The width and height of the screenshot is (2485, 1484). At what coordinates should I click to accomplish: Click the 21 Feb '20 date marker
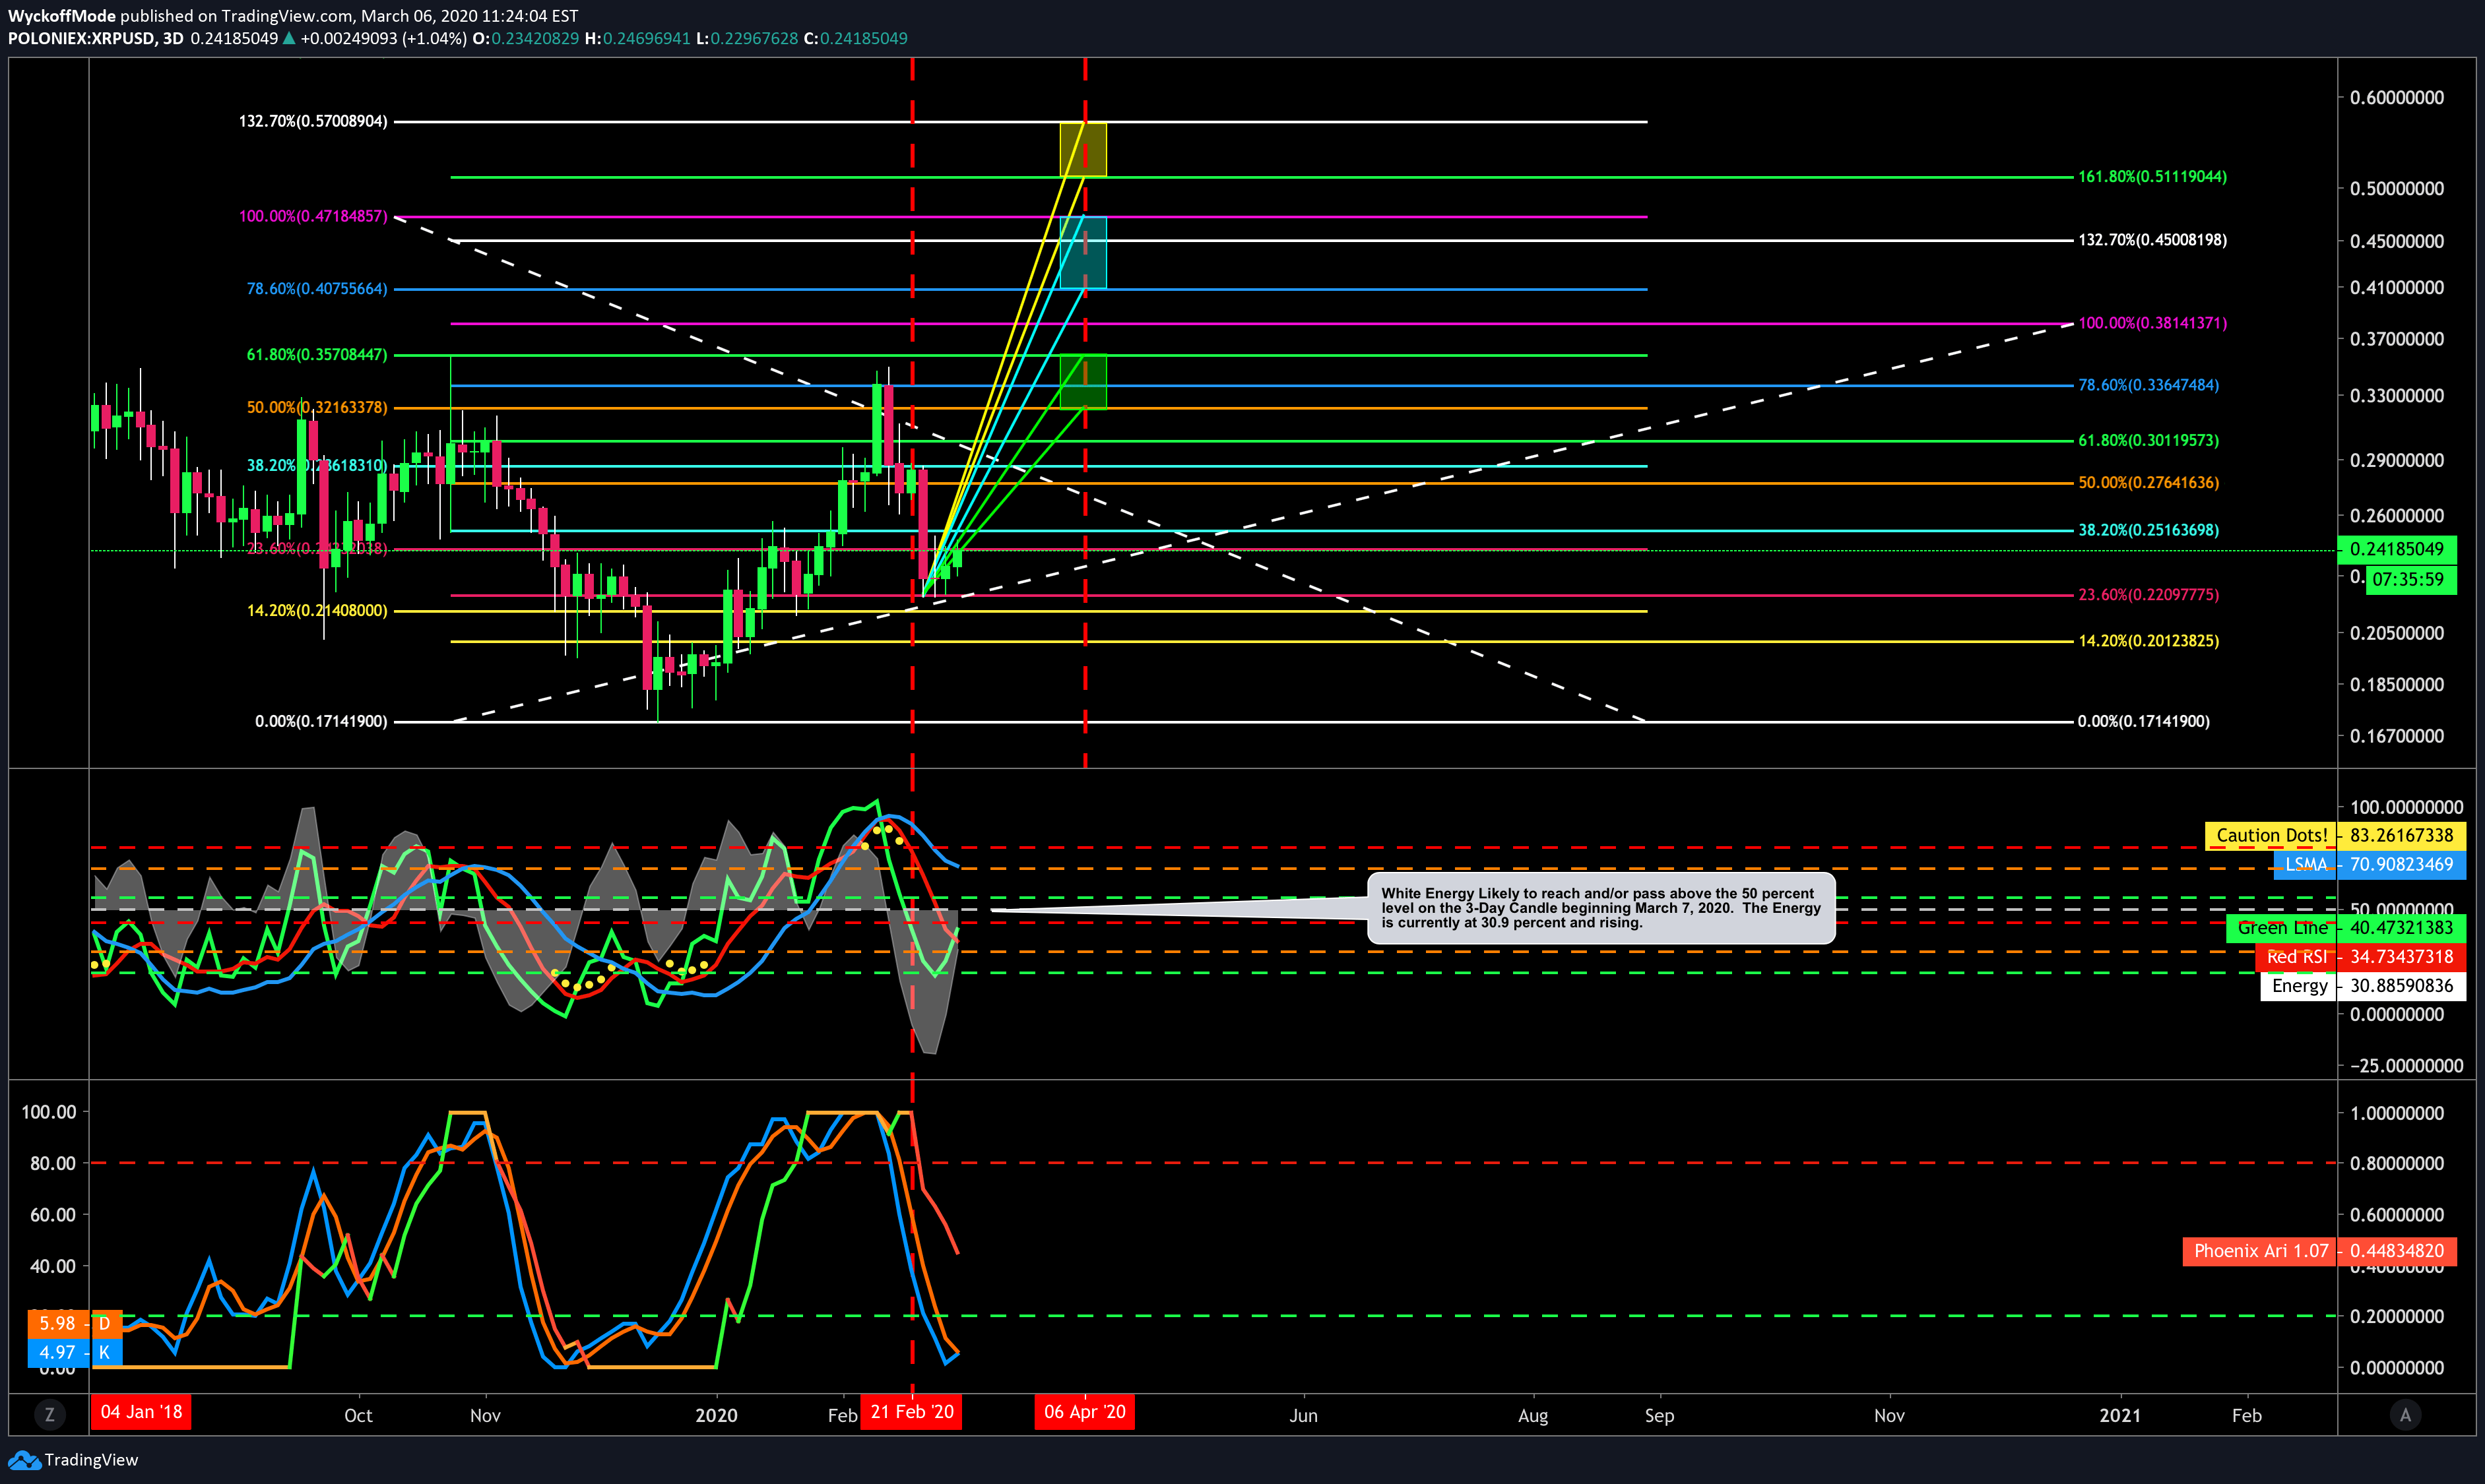coord(911,1412)
